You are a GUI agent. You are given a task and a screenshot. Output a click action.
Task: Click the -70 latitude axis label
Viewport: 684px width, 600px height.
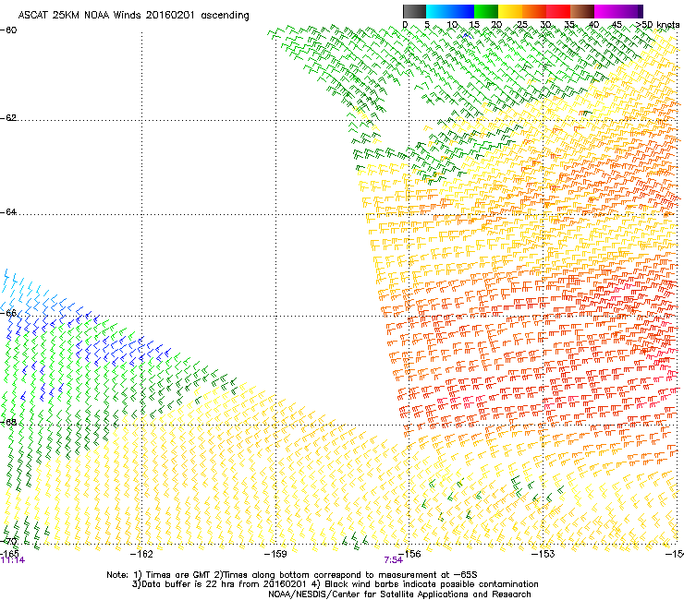click(8, 542)
